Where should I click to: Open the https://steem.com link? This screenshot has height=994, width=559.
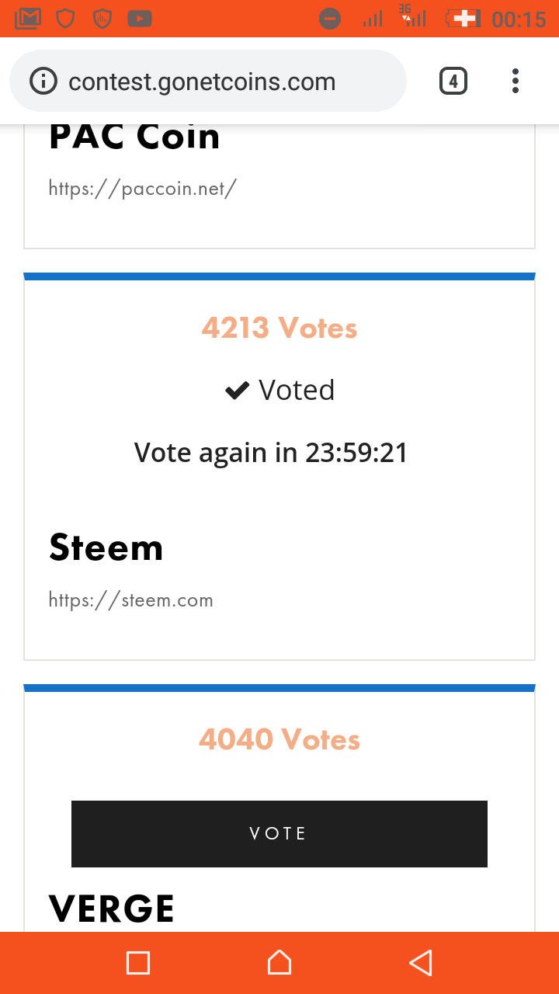coord(130,600)
